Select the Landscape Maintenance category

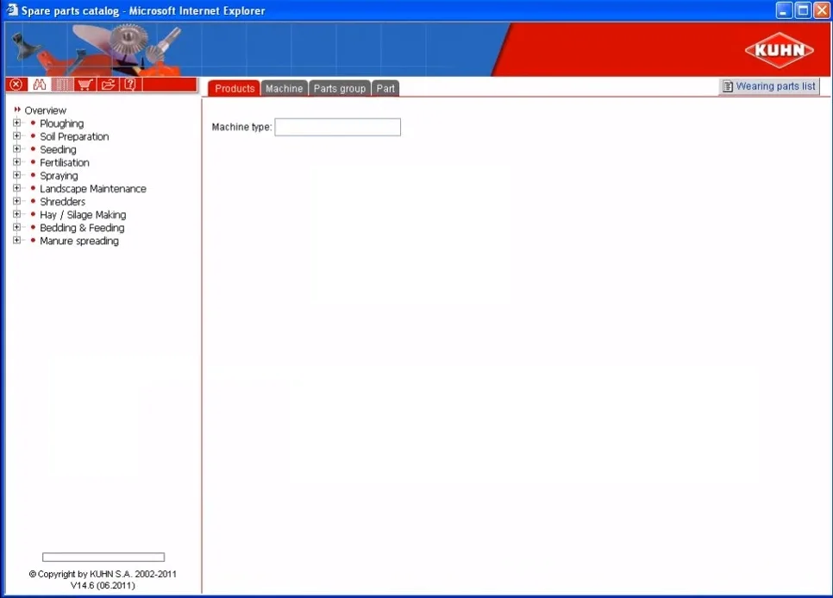(93, 189)
